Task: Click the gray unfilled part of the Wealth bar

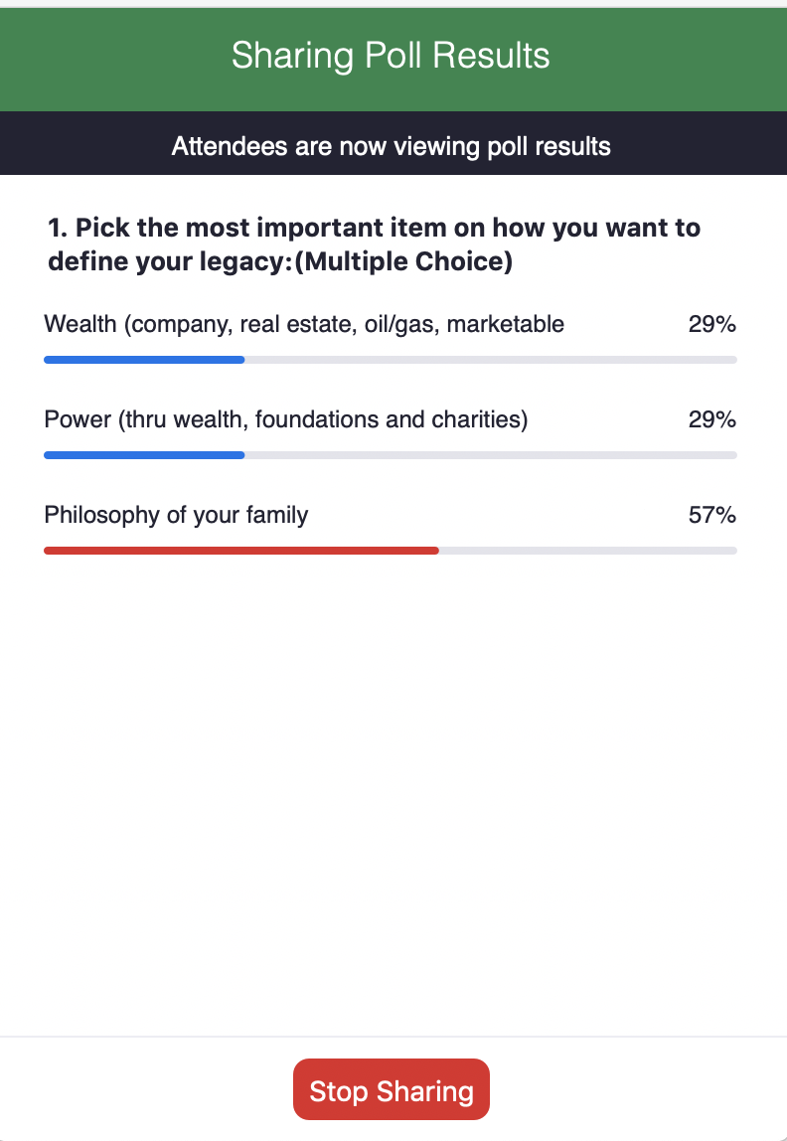Action: tap(491, 359)
